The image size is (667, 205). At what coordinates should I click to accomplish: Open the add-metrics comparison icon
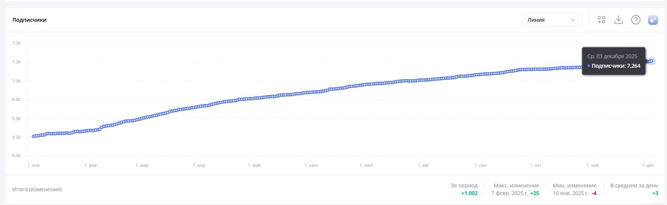(601, 20)
